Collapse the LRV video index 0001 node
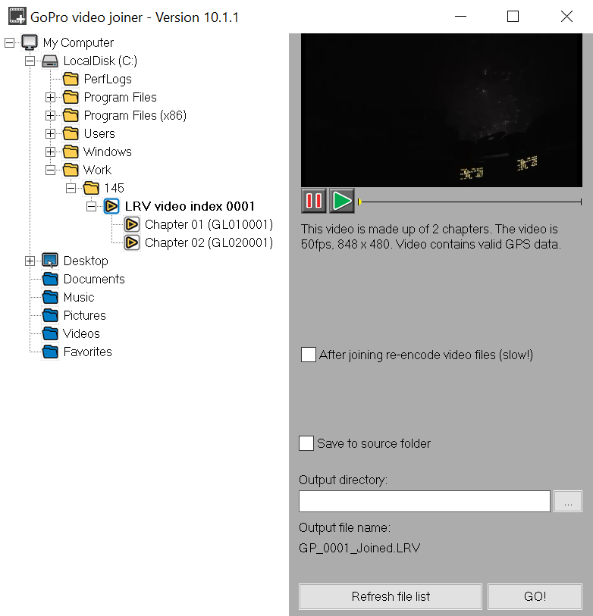The image size is (593, 616). (91, 206)
